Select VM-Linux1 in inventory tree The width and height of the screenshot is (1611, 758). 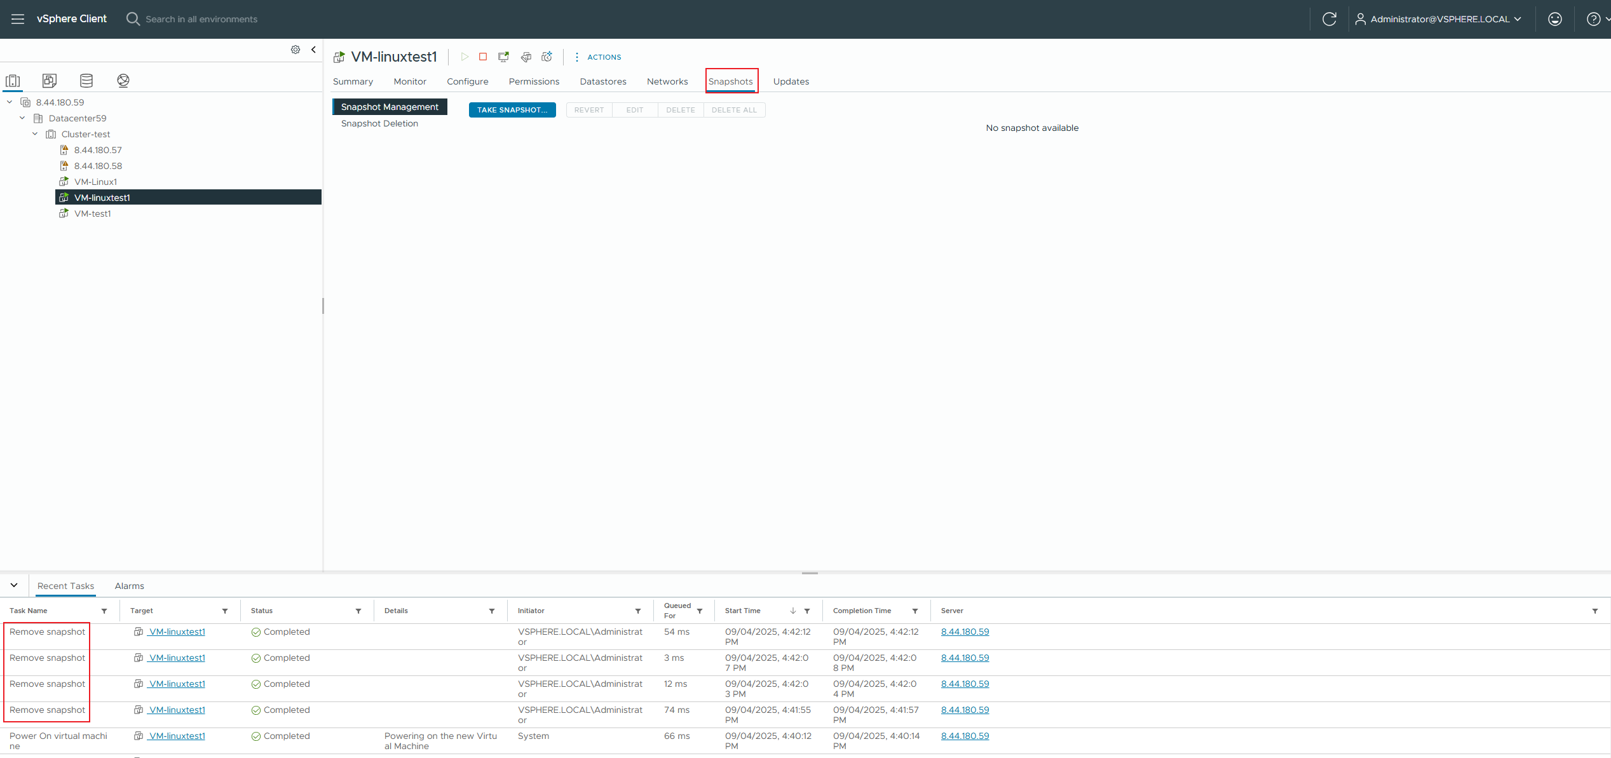click(95, 182)
